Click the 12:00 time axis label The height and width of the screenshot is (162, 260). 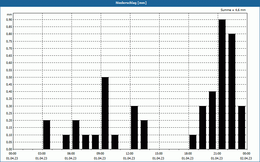click(x=130, y=154)
